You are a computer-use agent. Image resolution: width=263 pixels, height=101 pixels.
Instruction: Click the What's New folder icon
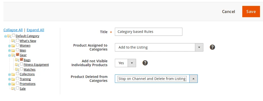coord(13,41)
